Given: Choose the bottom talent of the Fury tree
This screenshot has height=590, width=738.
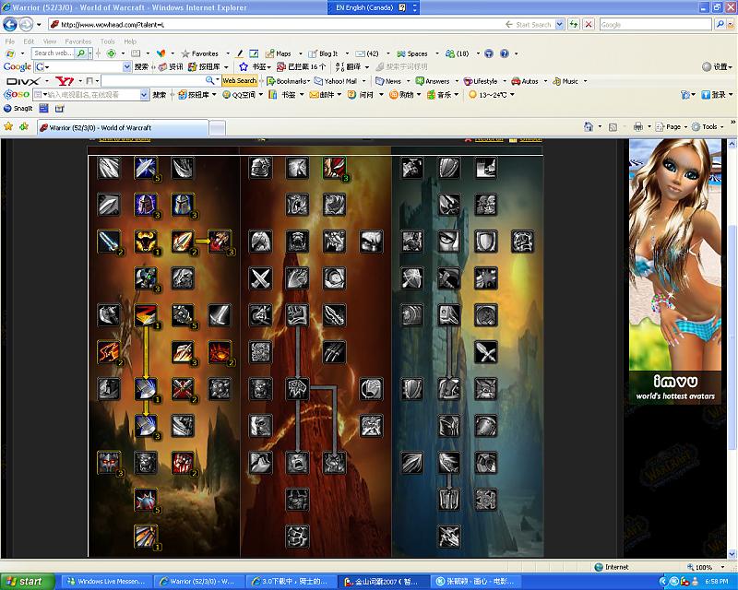Looking at the screenshot, I should [297, 537].
